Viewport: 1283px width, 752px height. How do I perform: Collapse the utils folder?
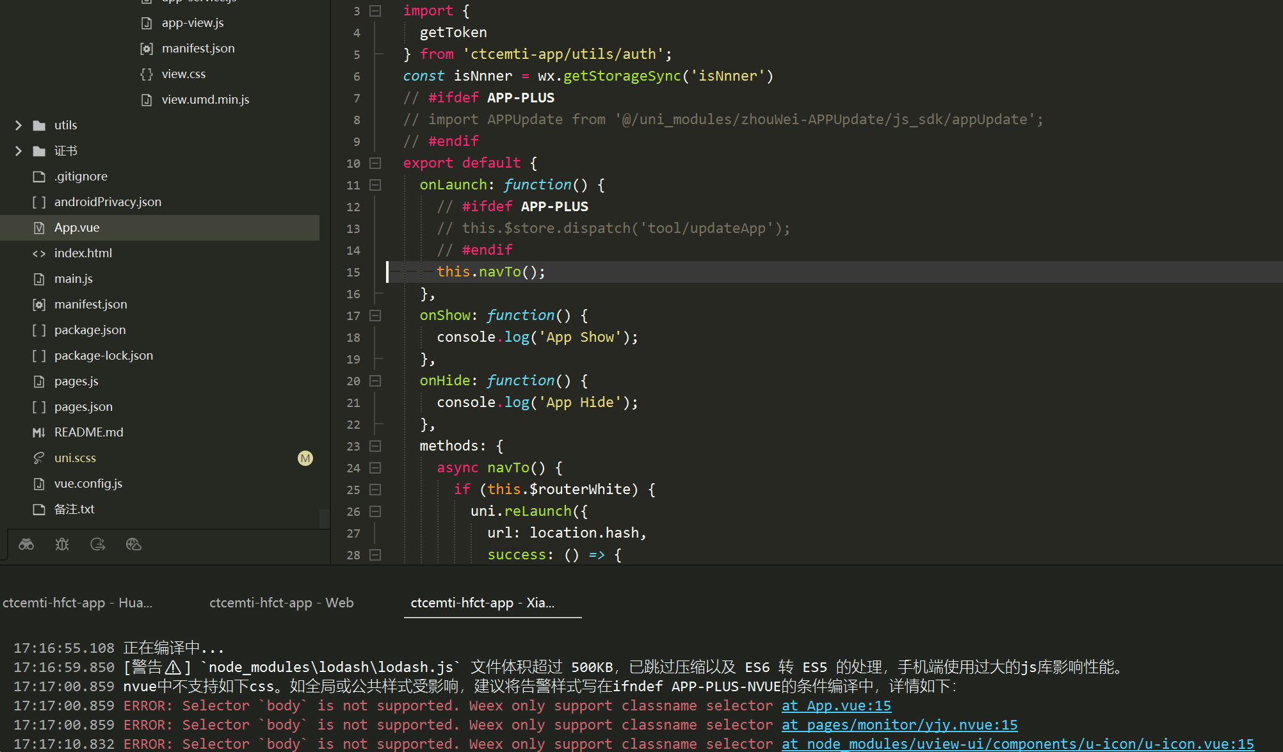point(18,125)
